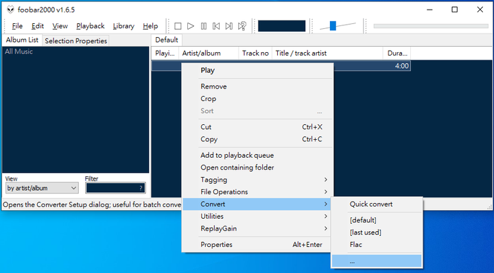Image resolution: width=494 pixels, height=273 pixels.
Task: Choose Crop from context menu
Action: pyautogui.click(x=258, y=99)
